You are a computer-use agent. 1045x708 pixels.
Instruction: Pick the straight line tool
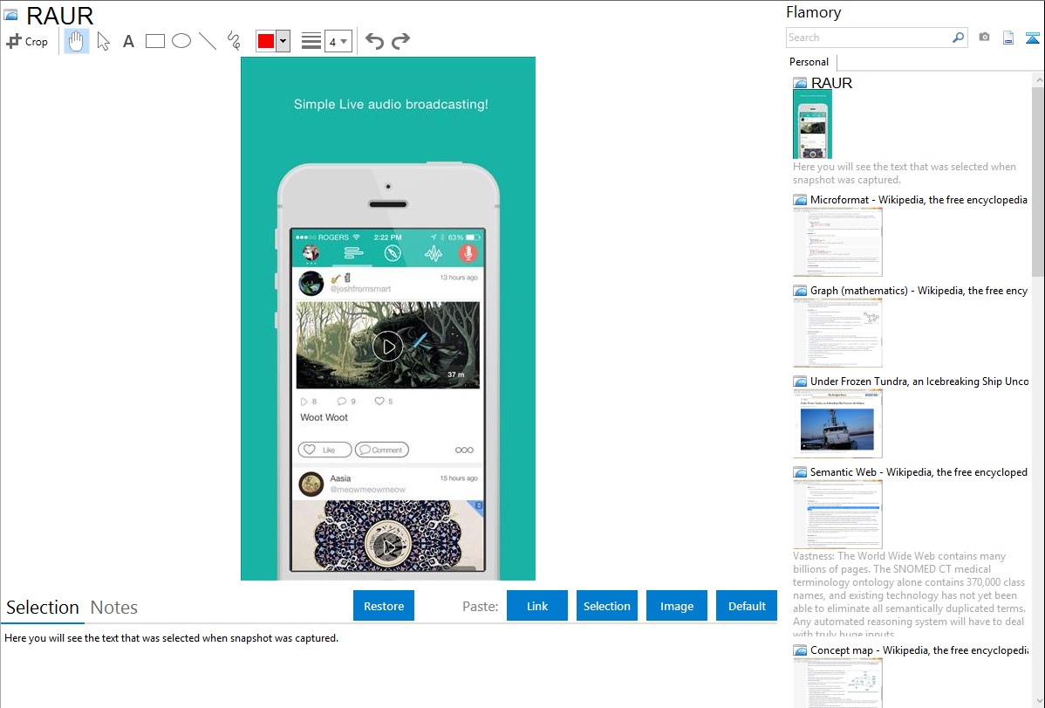pos(208,41)
